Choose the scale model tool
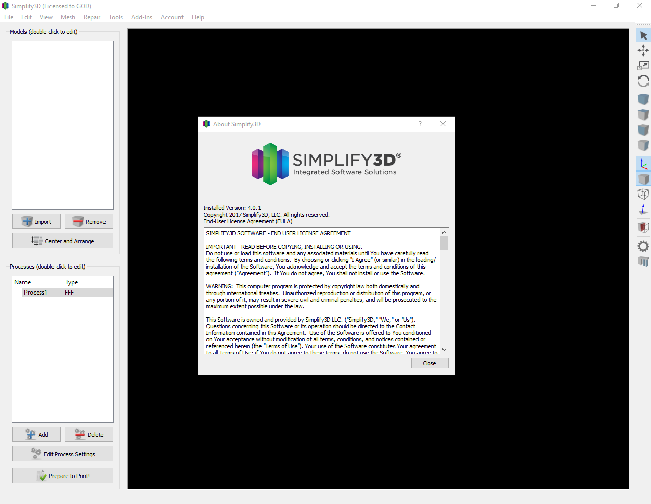This screenshot has height=504, width=651. click(x=643, y=65)
